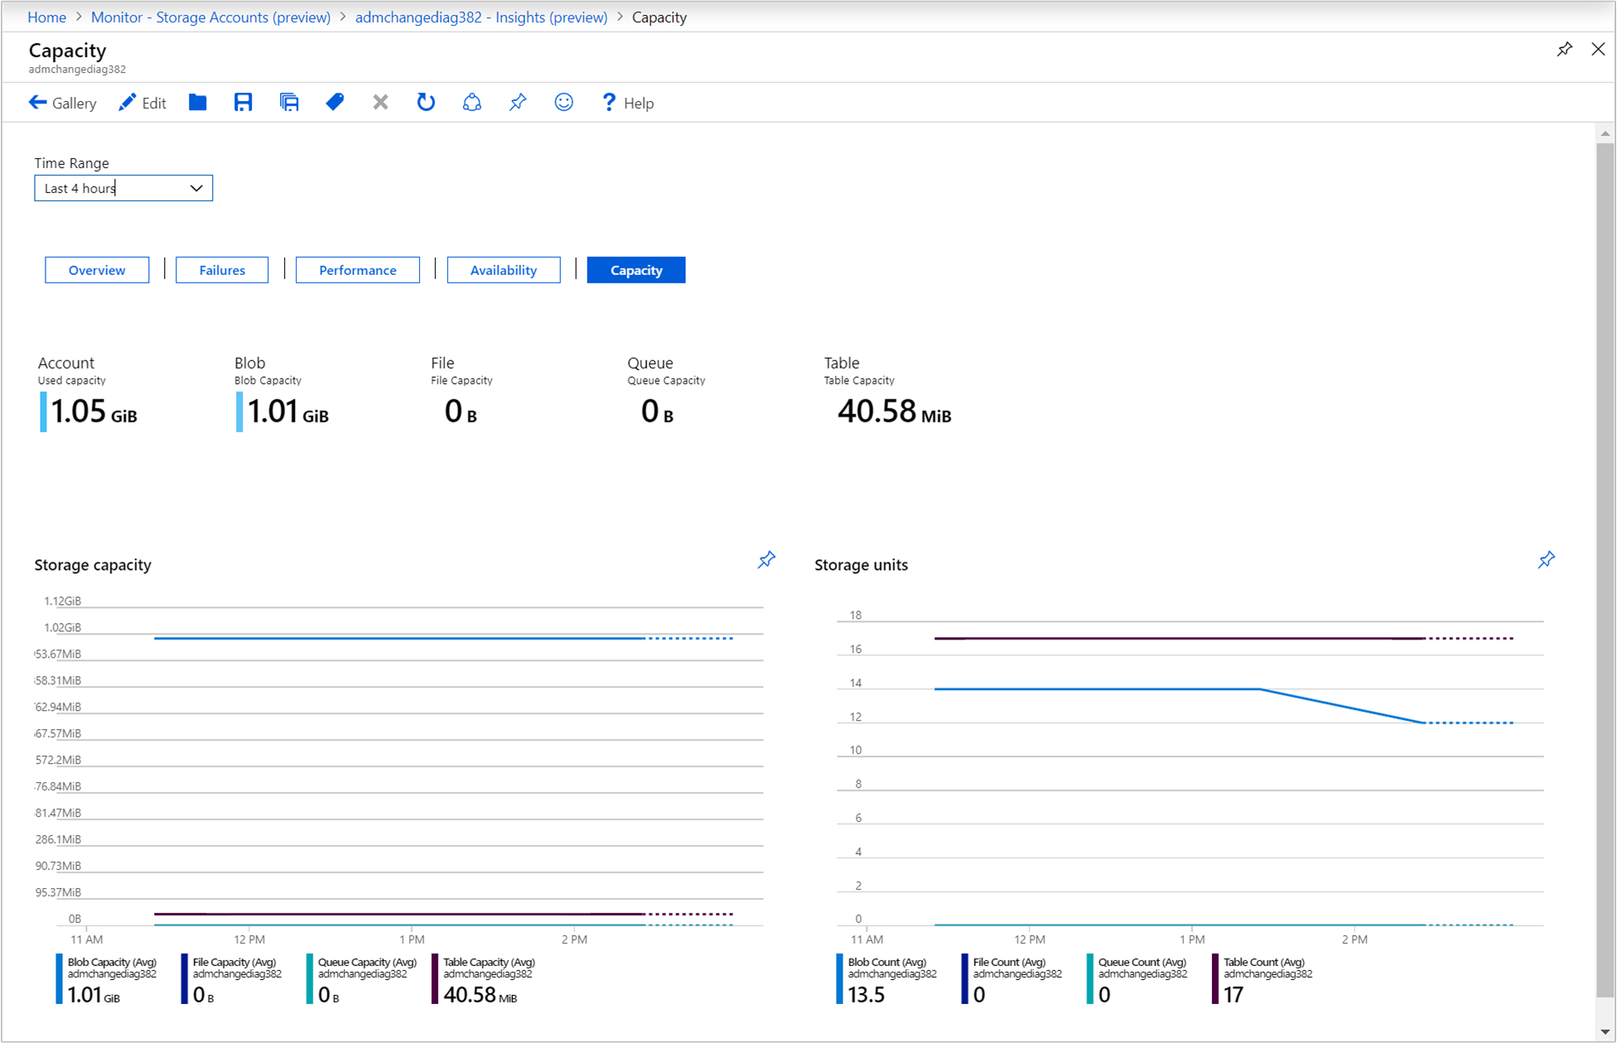Click the Failures navigation button

[x=223, y=270]
